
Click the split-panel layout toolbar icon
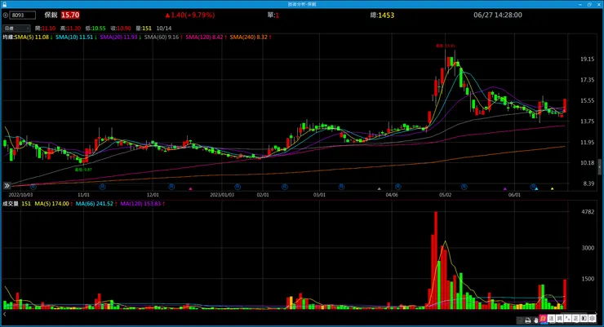584,319
